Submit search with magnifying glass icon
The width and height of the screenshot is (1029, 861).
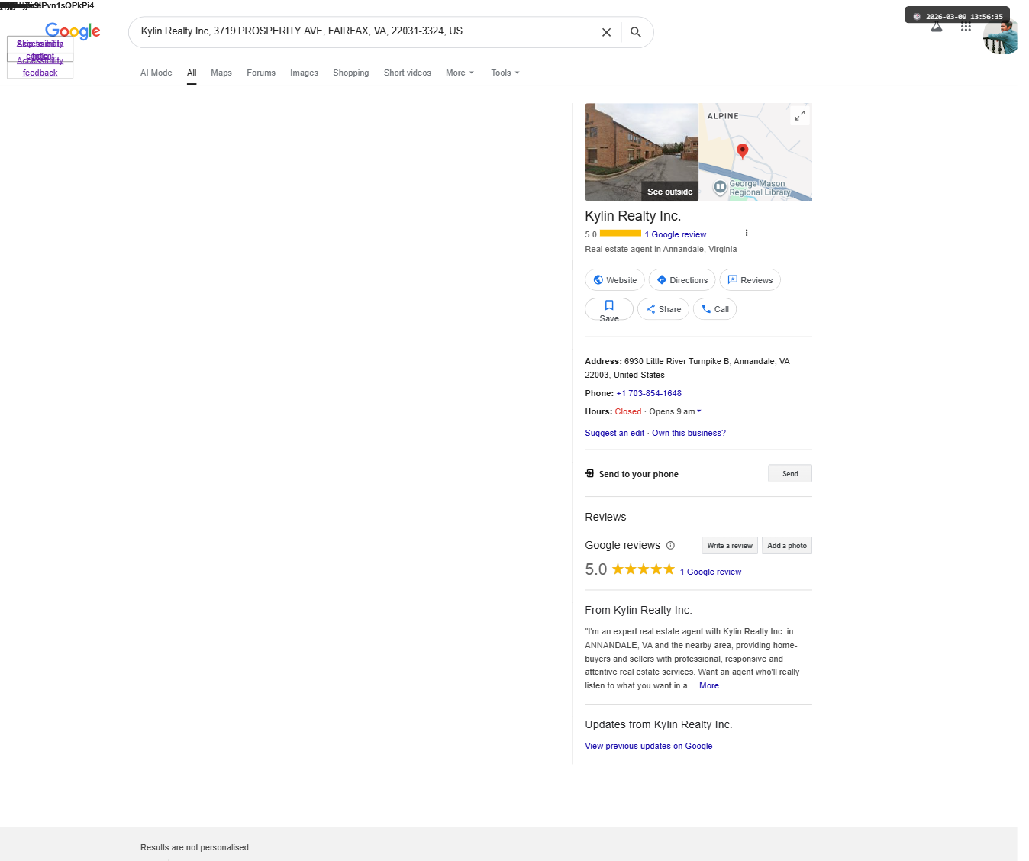pos(636,32)
